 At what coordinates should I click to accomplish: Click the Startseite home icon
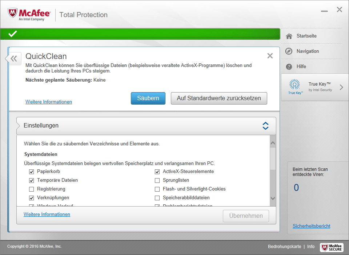289,36
